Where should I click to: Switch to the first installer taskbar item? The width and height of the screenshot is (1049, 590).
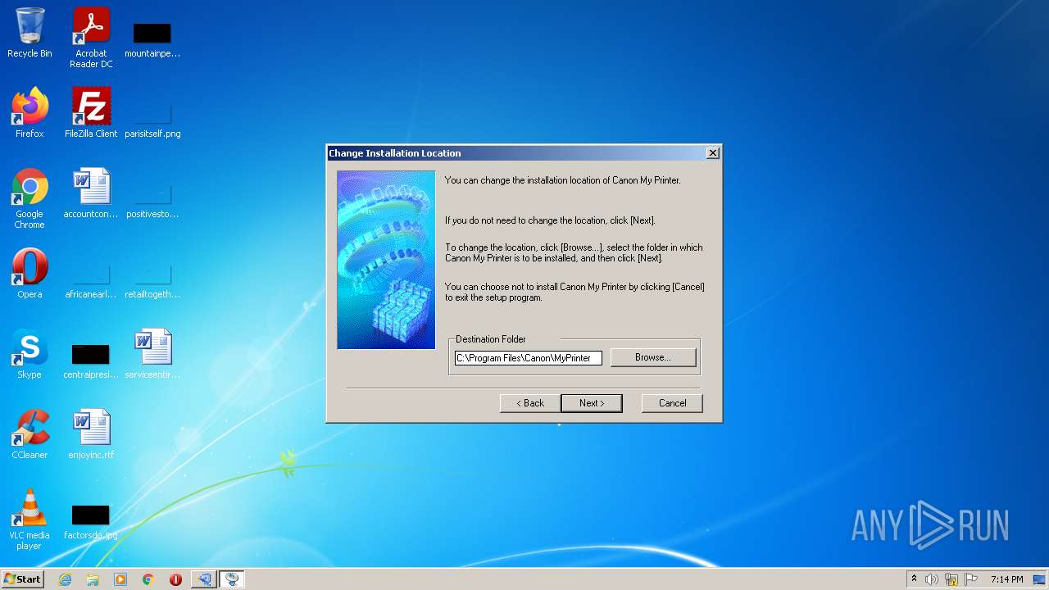click(x=203, y=579)
